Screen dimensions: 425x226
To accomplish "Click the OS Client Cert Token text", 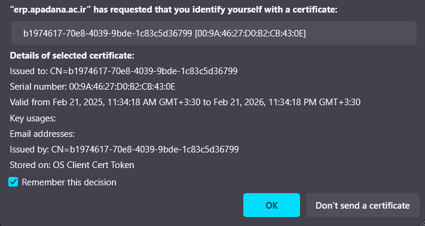I will 93,165.
